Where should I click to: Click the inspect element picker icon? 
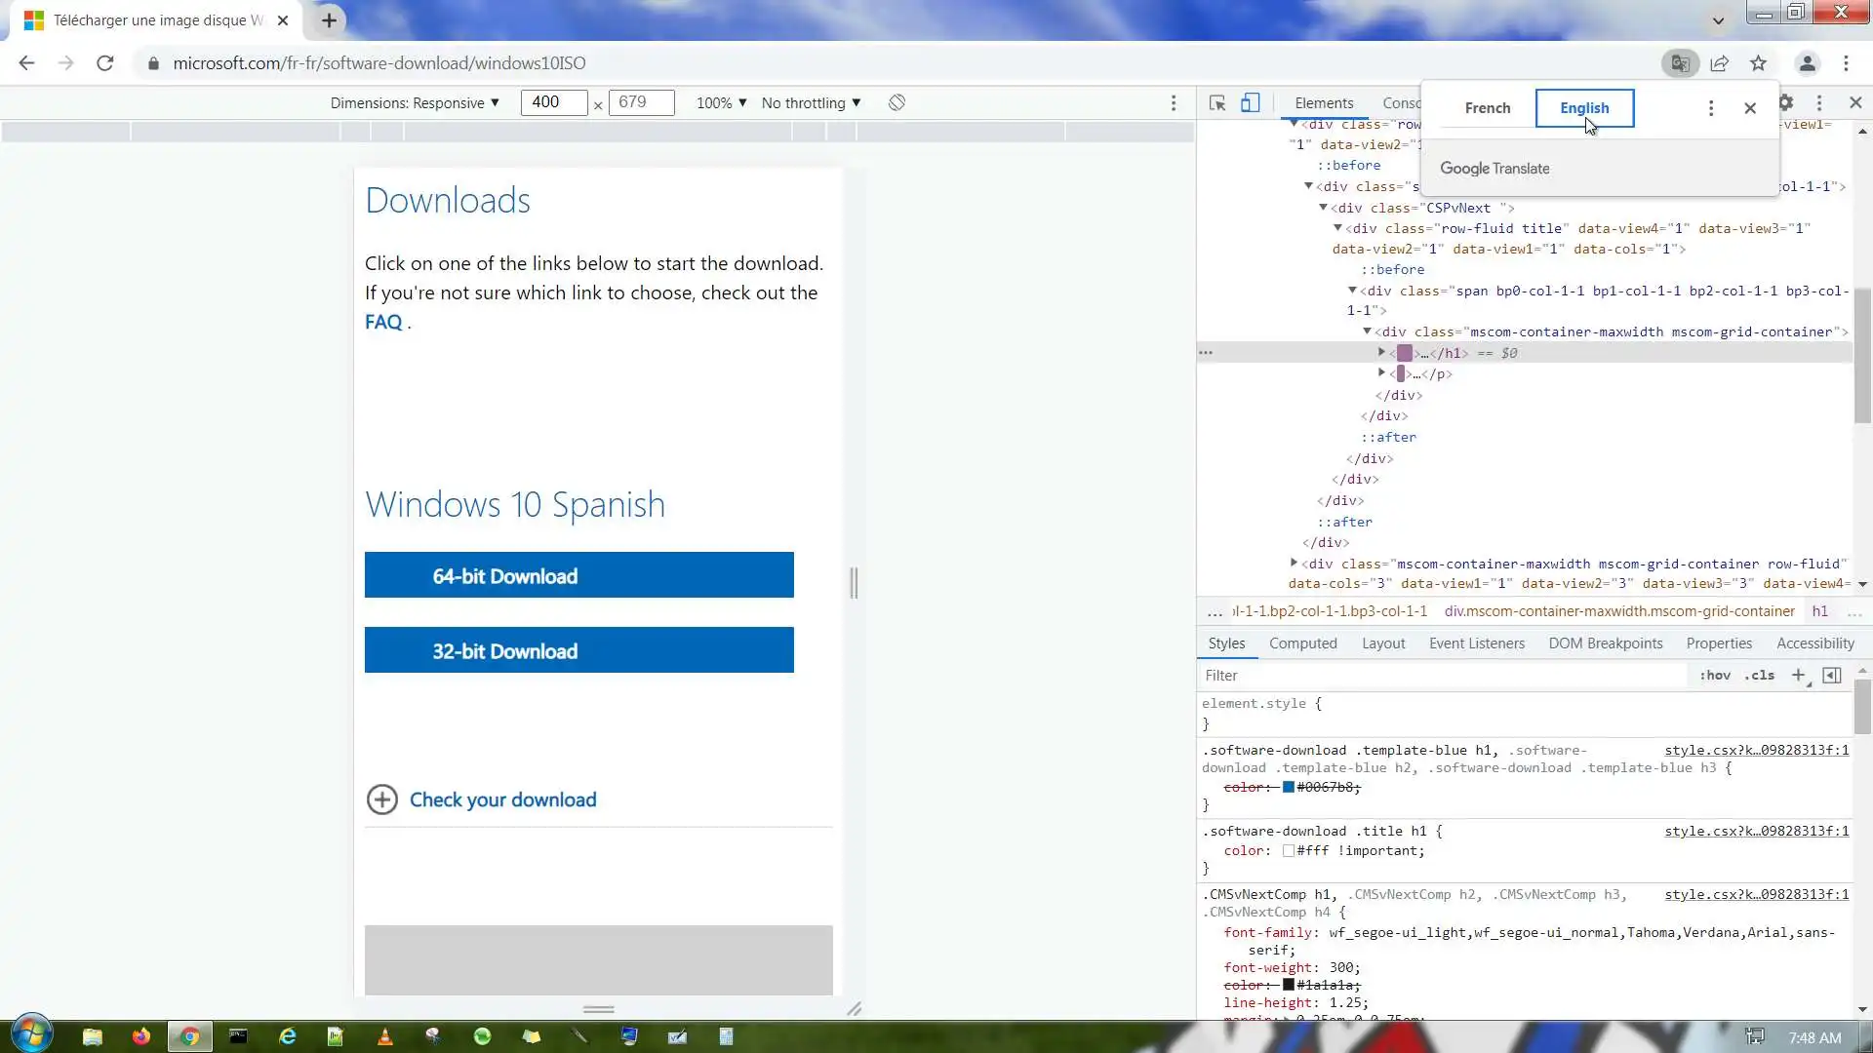coord(1216,103)
